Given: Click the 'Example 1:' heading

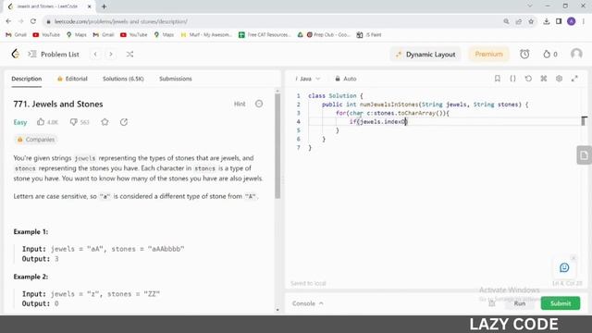Looking at the screenshot, I should [31, 232].
